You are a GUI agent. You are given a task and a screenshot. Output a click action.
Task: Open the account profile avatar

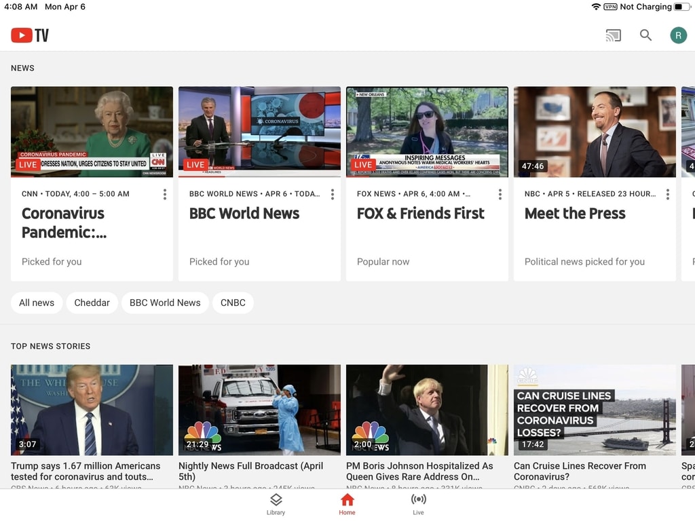678,35
